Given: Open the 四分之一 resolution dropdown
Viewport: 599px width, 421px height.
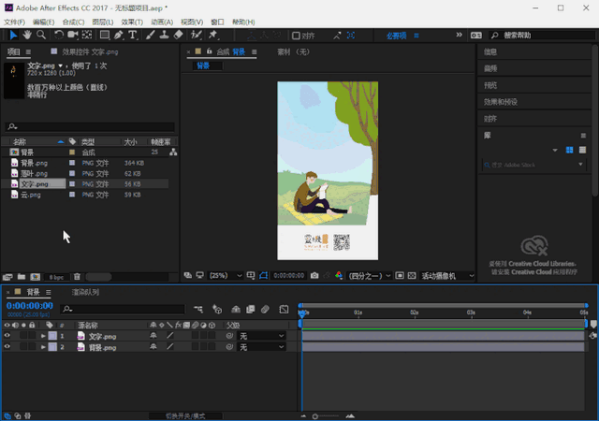Looking at the screenshot, I should point(370,275).
